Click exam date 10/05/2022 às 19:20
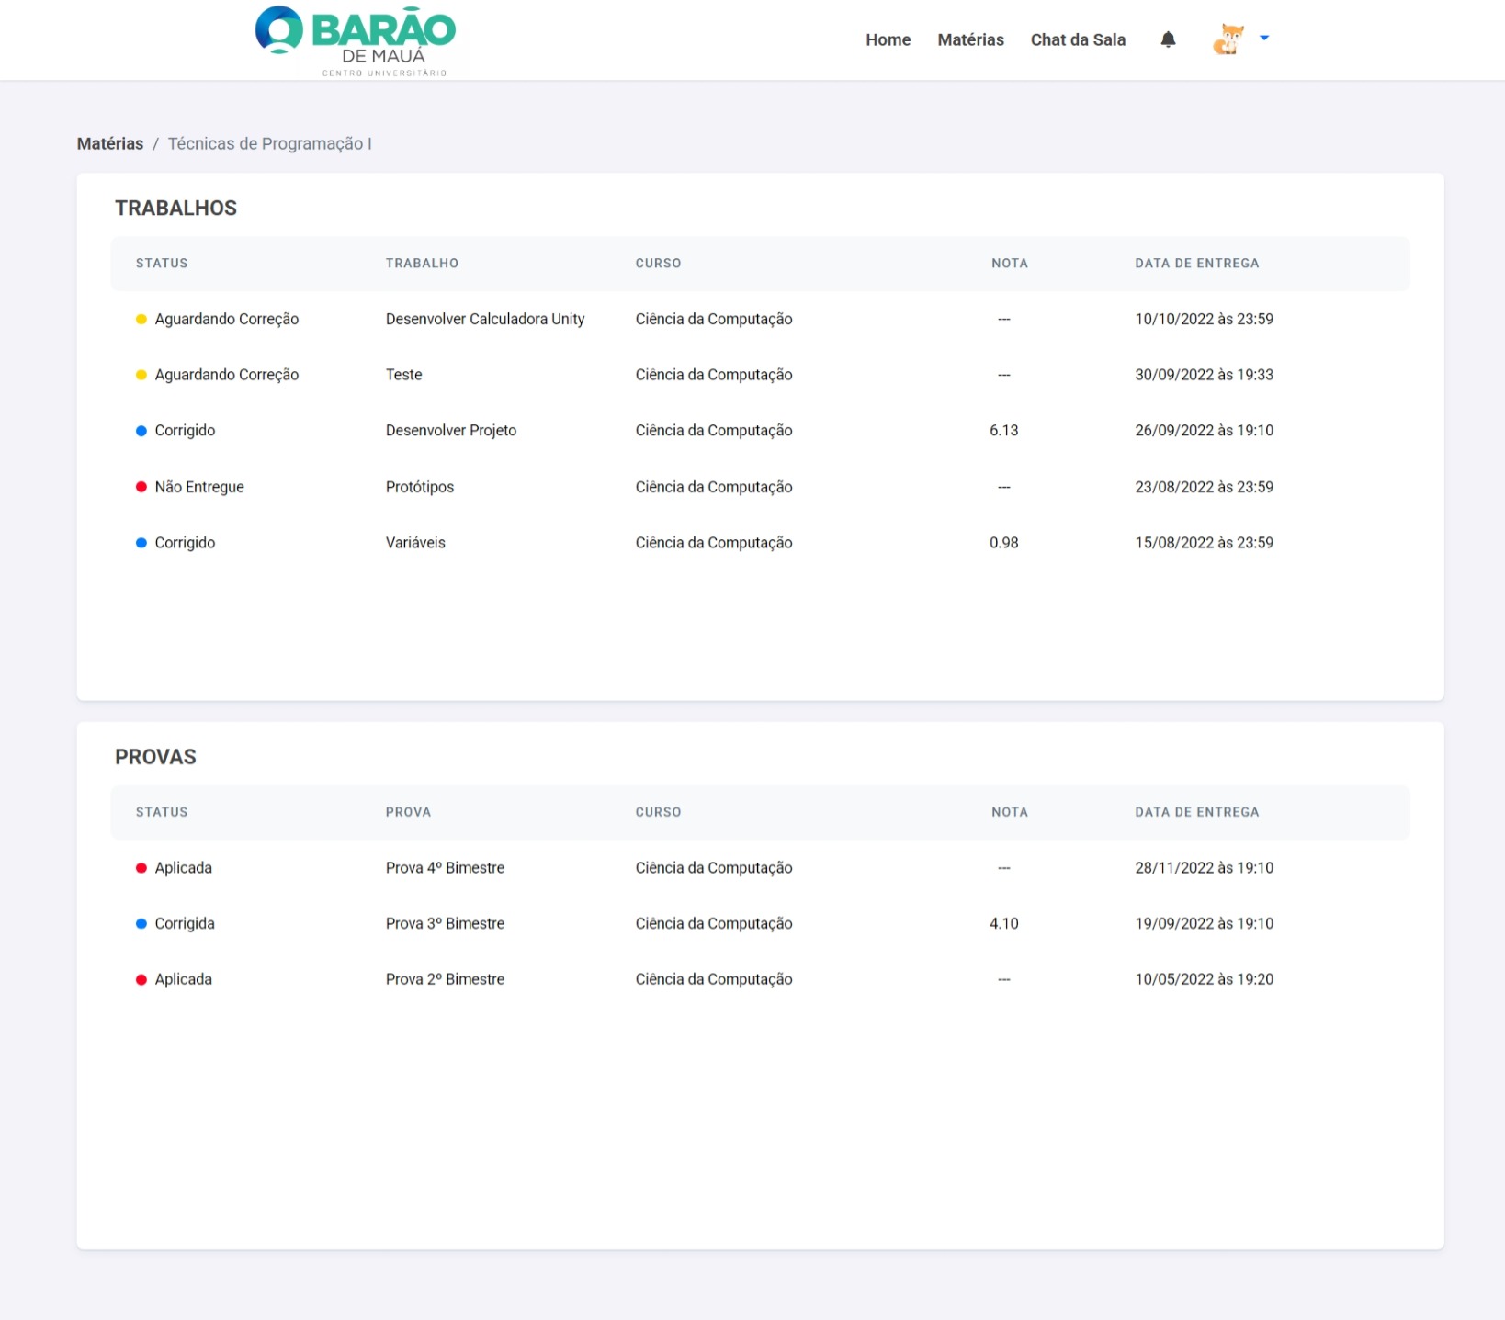Viewport: 1505px width, 1320px height. click(x=1204, y=979)
